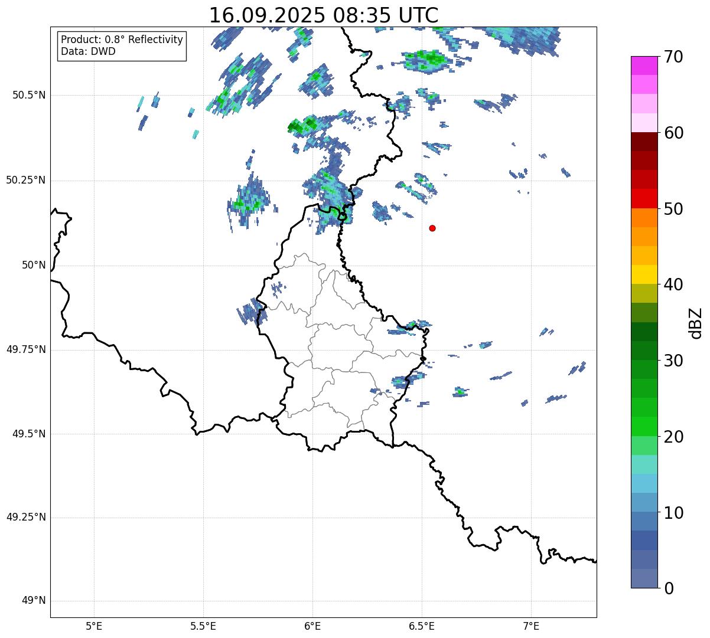Select the 30 dBZ tick label on colorbar
Image resolution: width=710 pixels, height=638 pixels.
tap(673, 361)
